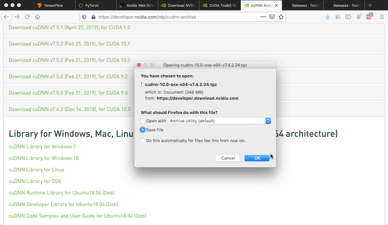Image resolution: width=388 pixels, height=225 pixels.
Task: Open the red extension icon with badge
Action: [x=369, y=16]
